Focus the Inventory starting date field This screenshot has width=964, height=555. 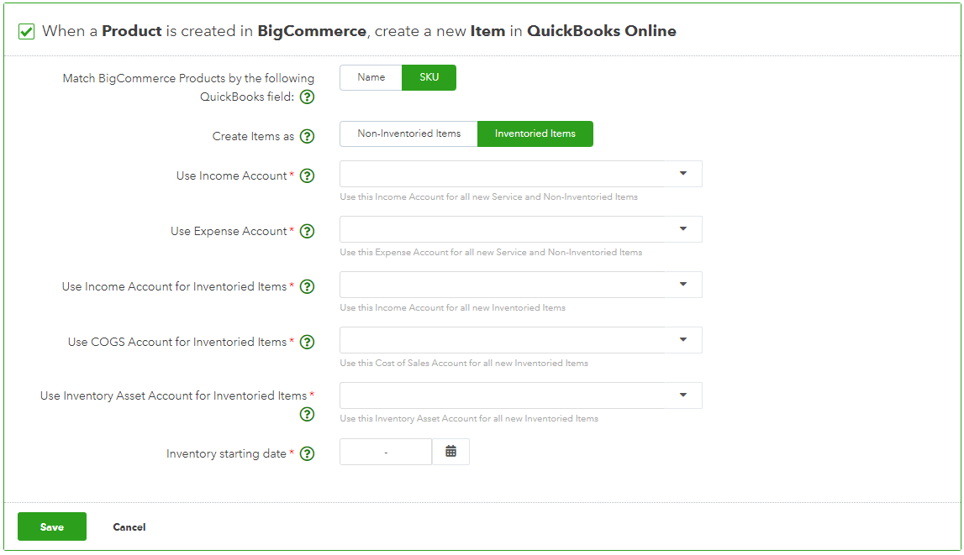386,452
